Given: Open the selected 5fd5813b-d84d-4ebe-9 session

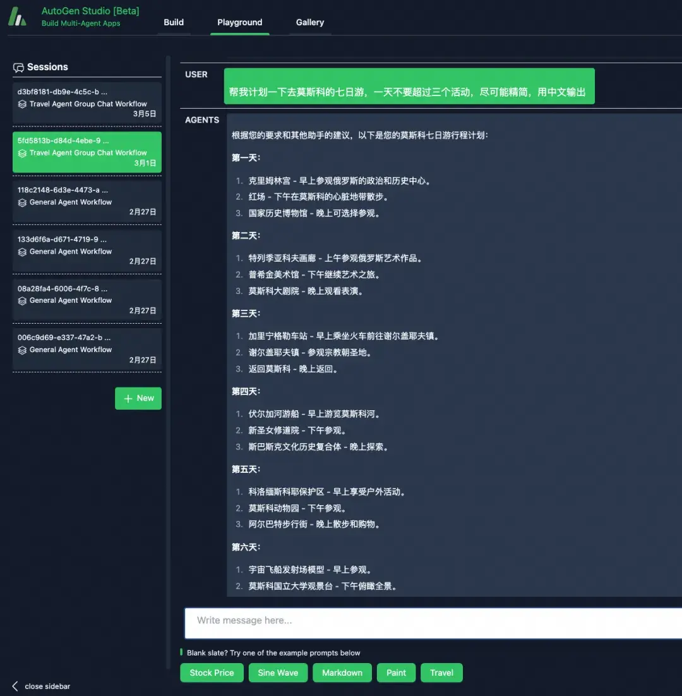Looking at the screenshot, I should point(87,152).
